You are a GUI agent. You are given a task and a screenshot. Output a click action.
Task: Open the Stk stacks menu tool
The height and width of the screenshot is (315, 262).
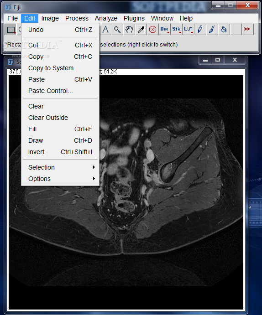tap(177, 30)
